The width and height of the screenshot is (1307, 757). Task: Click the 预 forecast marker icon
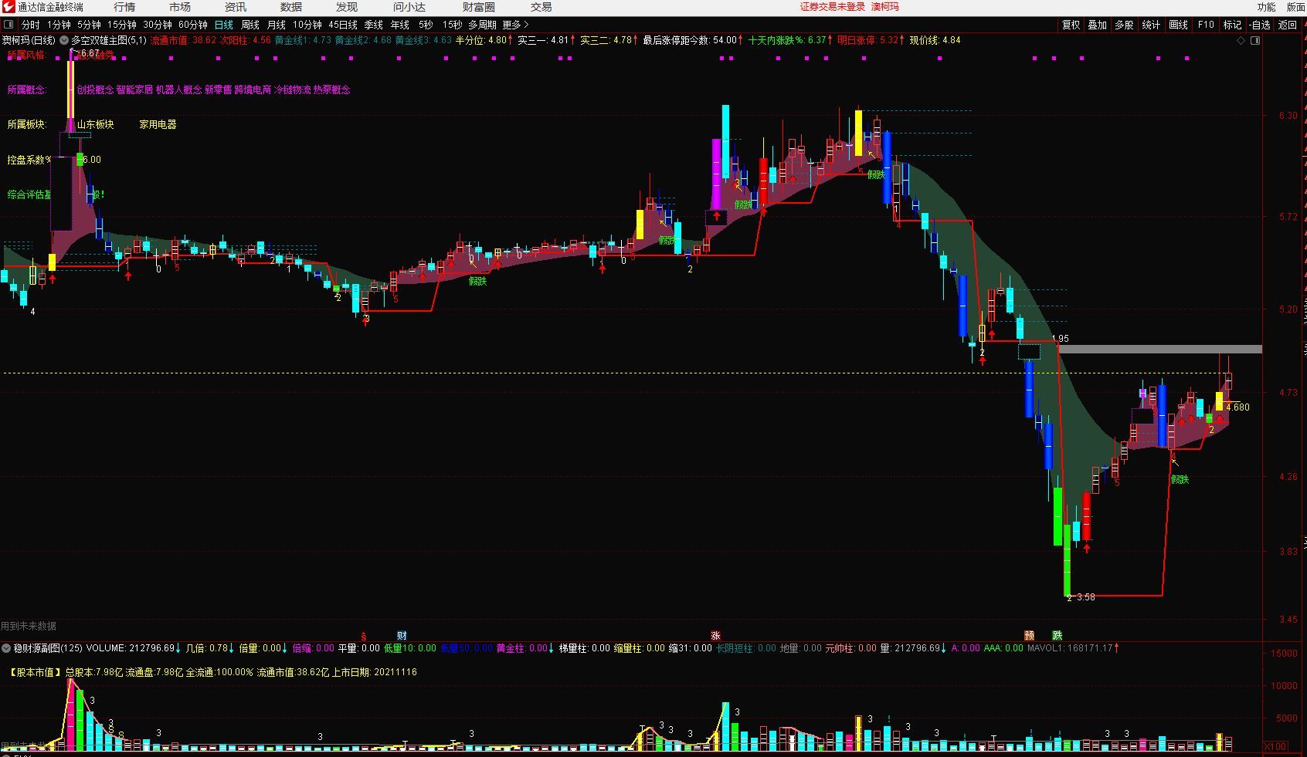(1029, 636)
